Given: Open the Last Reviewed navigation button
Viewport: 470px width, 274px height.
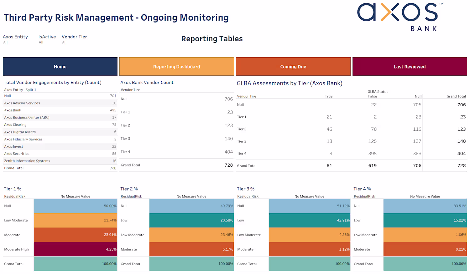Looking at the screenshot, I should point(410,67).
